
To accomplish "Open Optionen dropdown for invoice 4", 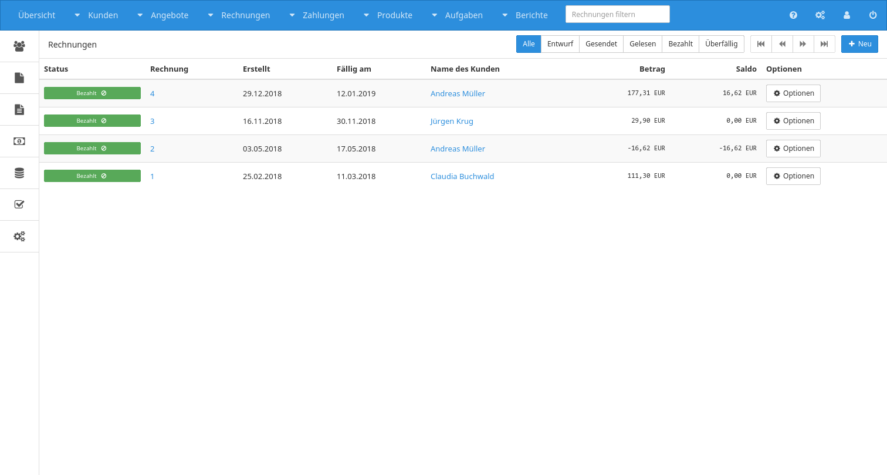I will pyautogui.click(x=793, y=93).
